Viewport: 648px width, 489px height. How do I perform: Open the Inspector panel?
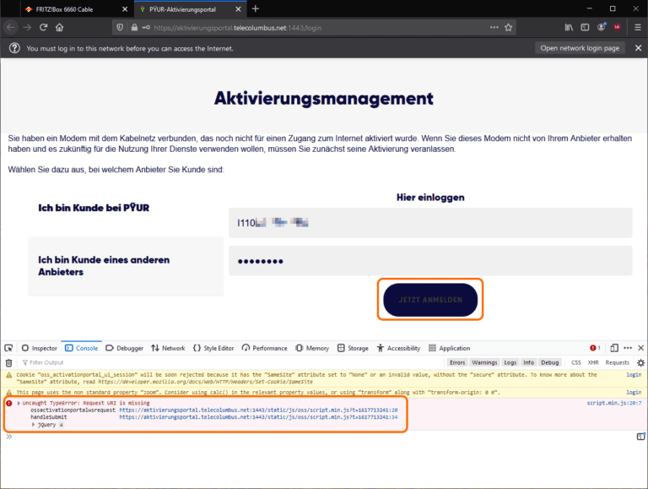[x=40, y=348]
